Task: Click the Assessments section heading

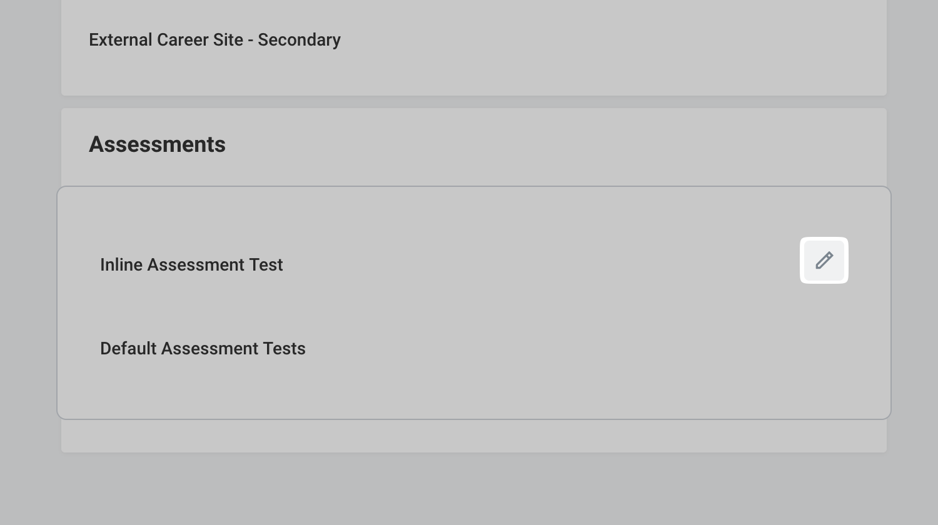Action: 157,144
